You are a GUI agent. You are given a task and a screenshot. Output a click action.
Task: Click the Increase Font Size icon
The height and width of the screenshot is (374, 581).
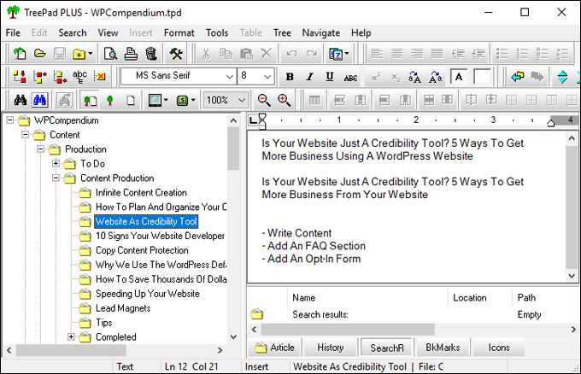point(414,77)
